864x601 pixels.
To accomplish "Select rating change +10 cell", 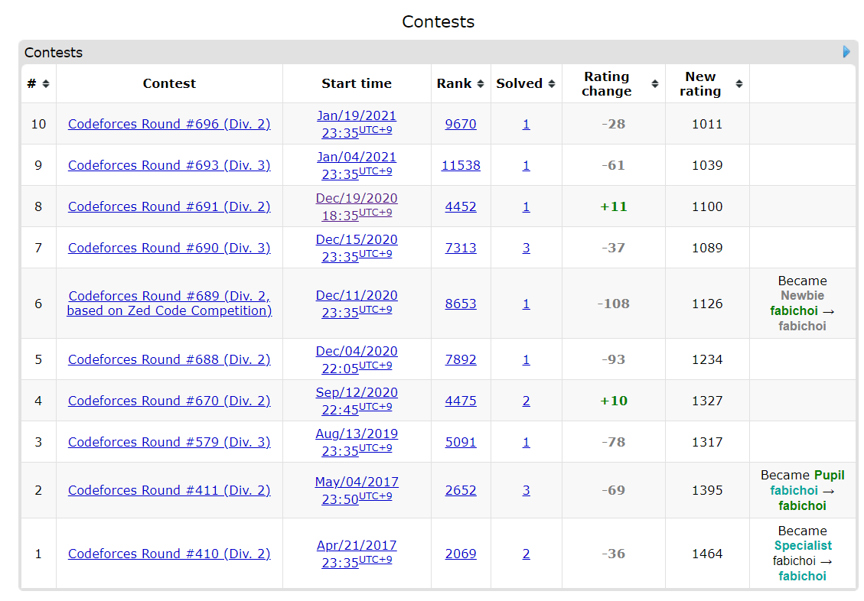I will [613, 401].
